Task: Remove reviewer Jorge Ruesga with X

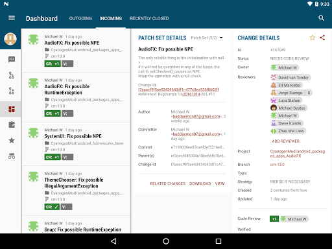Action: point(309,93)
